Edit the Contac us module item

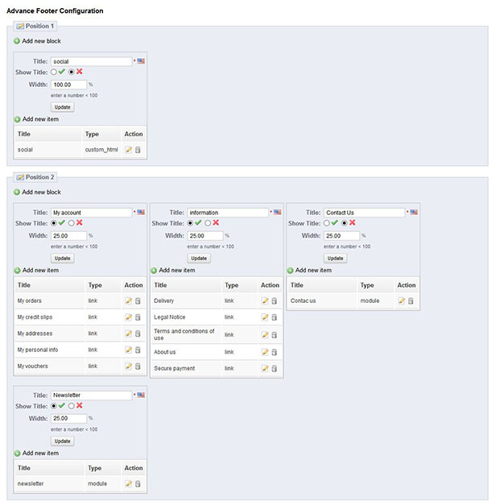[x=402, y=300]
